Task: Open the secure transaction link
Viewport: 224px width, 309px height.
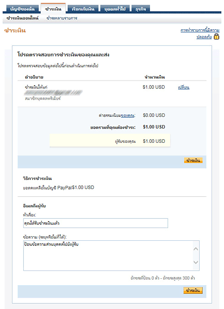Action: [200, 33]
